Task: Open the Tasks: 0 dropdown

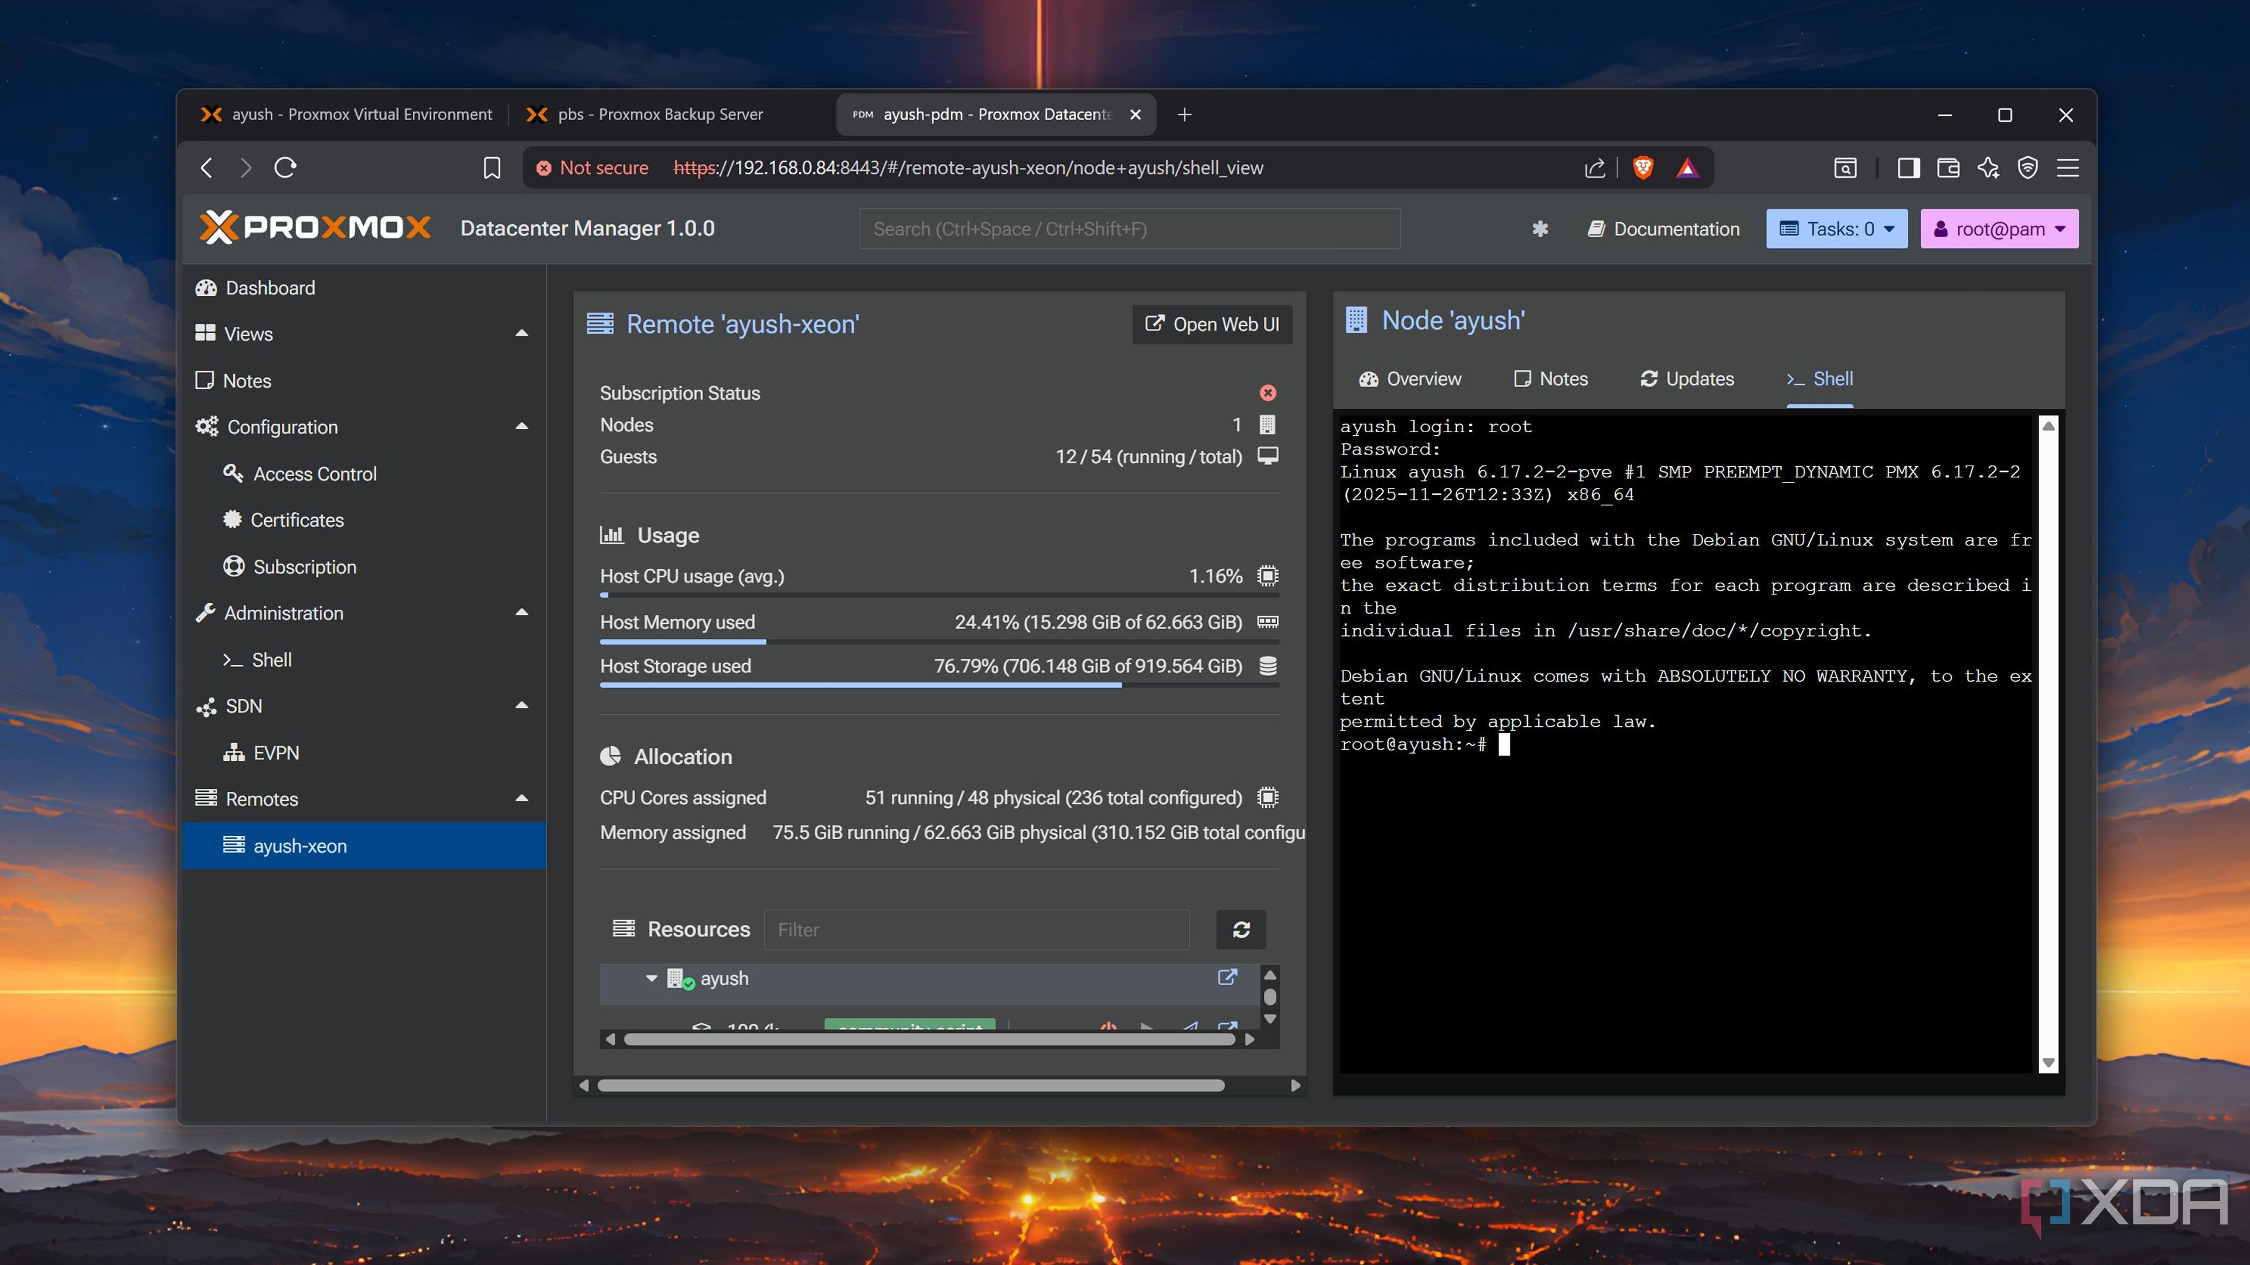Action: click(1837, 229)
